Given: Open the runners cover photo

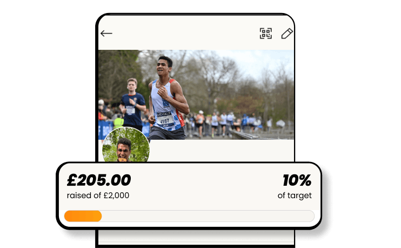Looking at the screenshot, I should (x=196, y=95).
